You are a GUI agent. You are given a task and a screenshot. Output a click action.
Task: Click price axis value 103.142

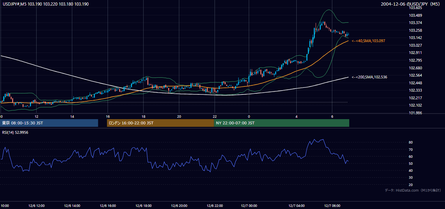click(x=415, y=38)
